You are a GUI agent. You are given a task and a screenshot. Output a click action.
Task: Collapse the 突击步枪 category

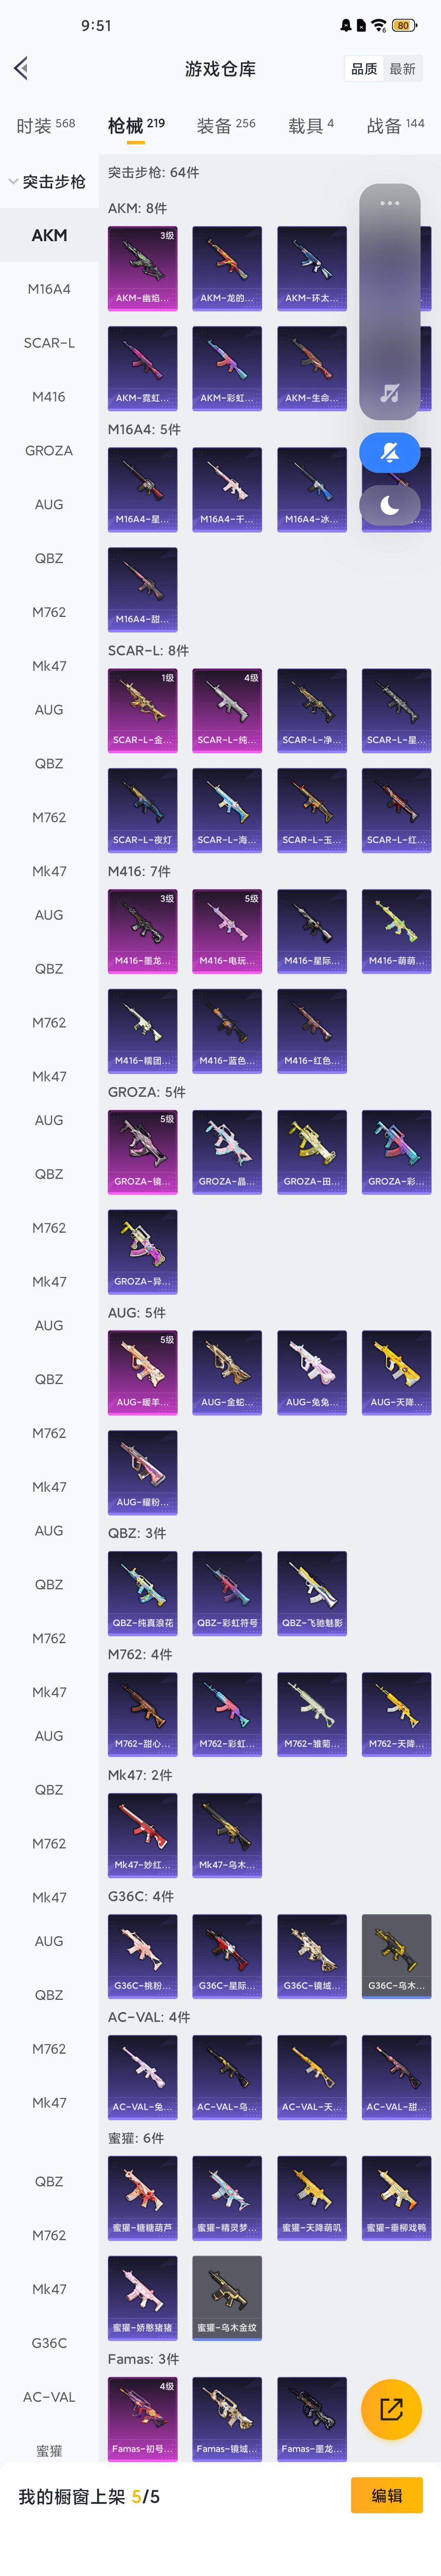click(x=48, y=182)
